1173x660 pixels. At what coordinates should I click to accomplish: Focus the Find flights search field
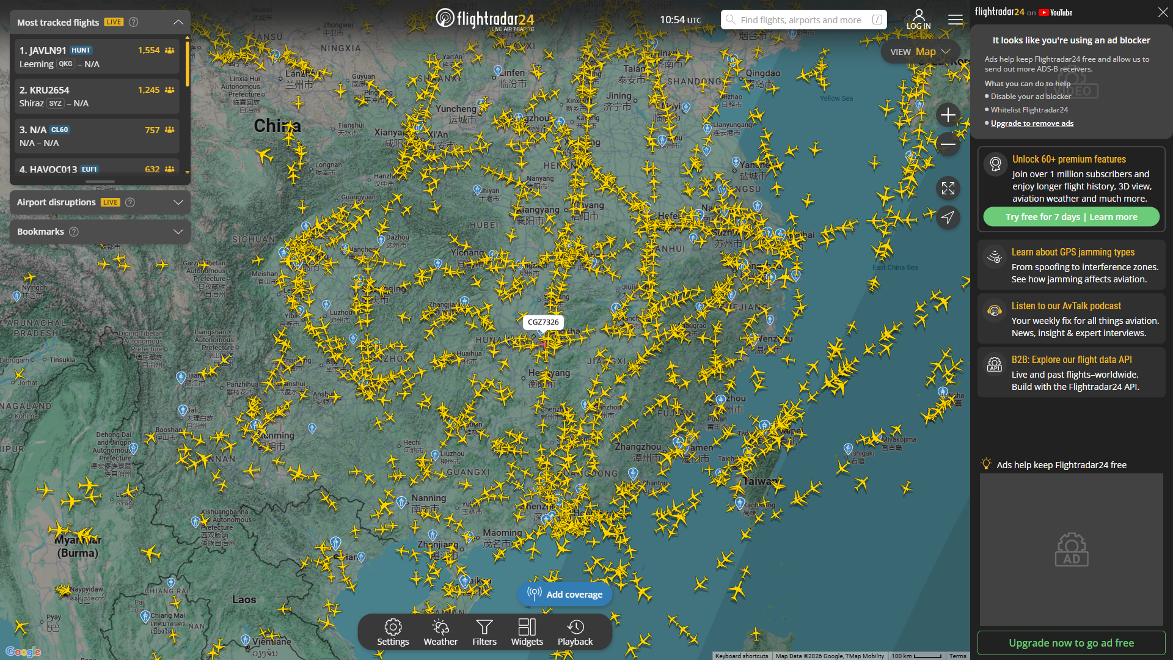(803, 20)
